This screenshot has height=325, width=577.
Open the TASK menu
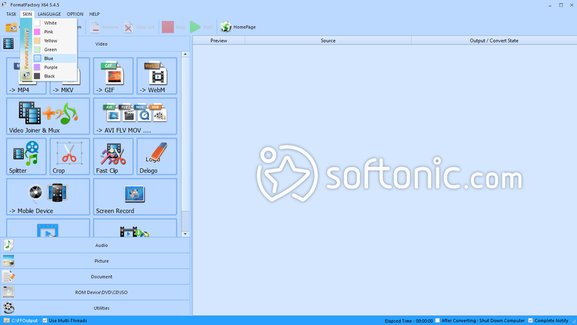click(11, 14)
